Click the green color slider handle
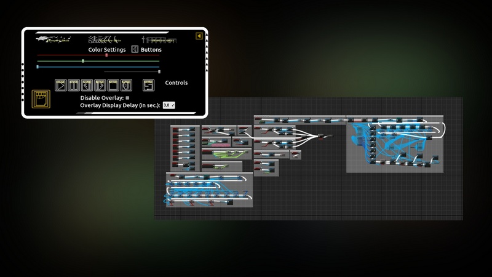This screenshot has width=492, height=277. point(83,61)
